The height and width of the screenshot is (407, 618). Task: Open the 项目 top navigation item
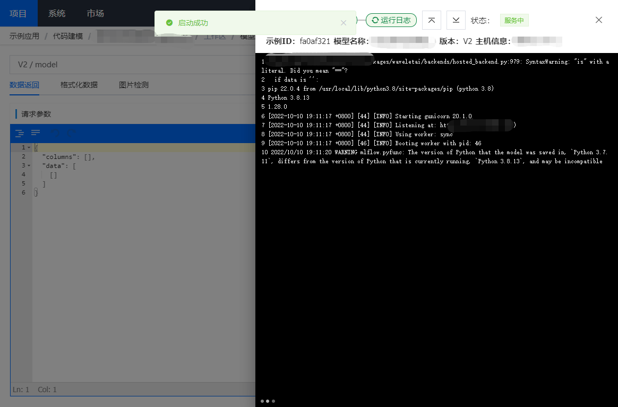18,13
